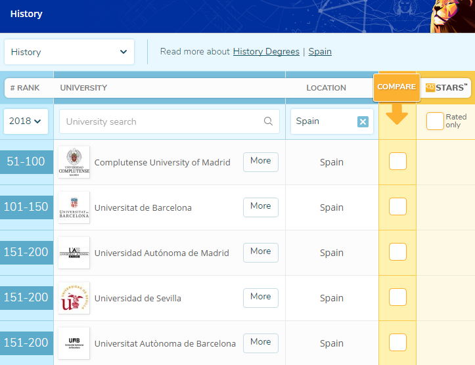Viewport: 475px width, 365px height.
Task: Open the 2018 year dropdown
Action: point(26,121)
